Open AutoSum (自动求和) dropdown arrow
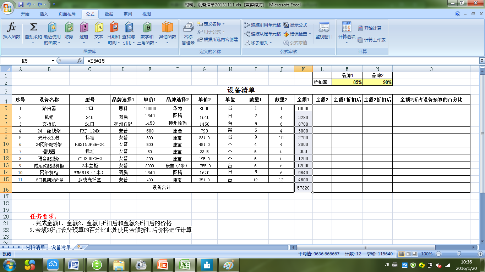This screenshot has width=485, height=272. coord(33,43)
